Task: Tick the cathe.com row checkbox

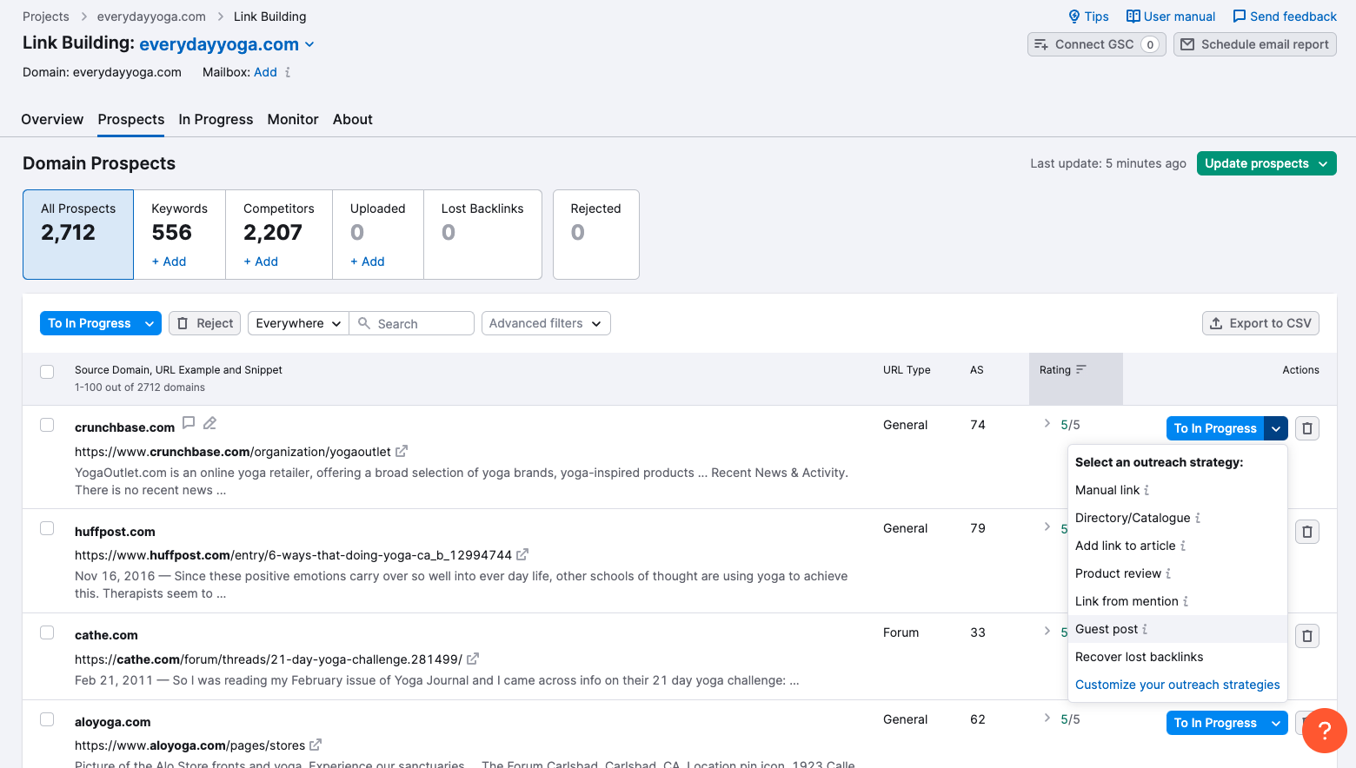Action: coord(47,632)
